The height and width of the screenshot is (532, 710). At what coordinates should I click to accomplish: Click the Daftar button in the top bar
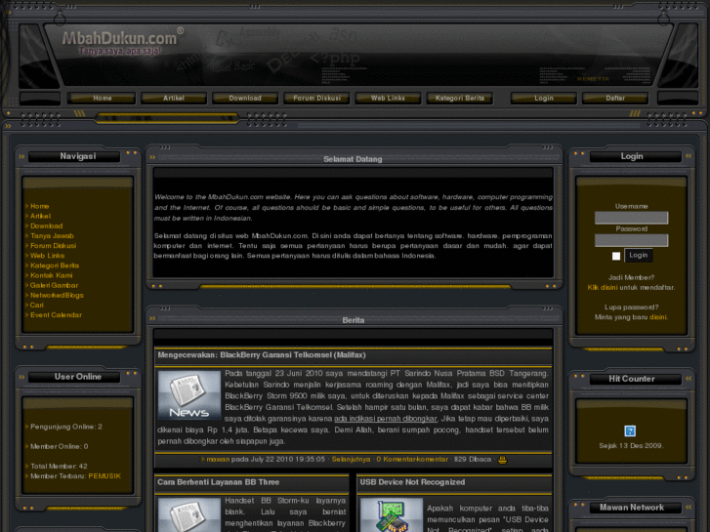[x=615, y=99]
